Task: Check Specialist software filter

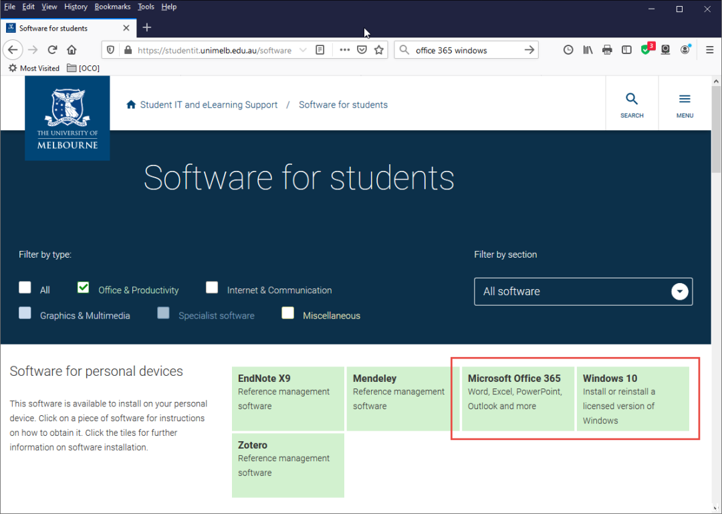Action: (x=164, y=312)
